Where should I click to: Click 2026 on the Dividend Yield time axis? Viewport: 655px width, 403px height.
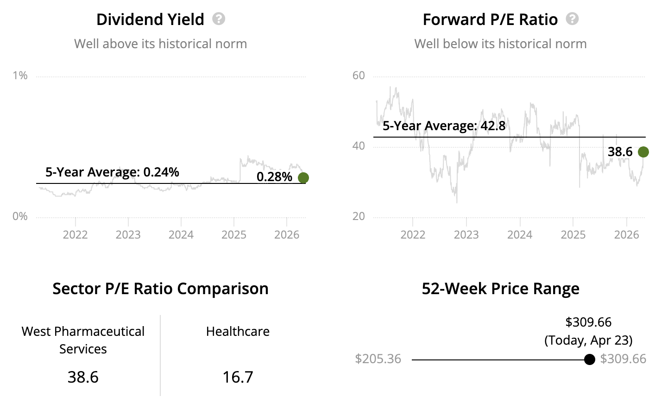[287, 235]
